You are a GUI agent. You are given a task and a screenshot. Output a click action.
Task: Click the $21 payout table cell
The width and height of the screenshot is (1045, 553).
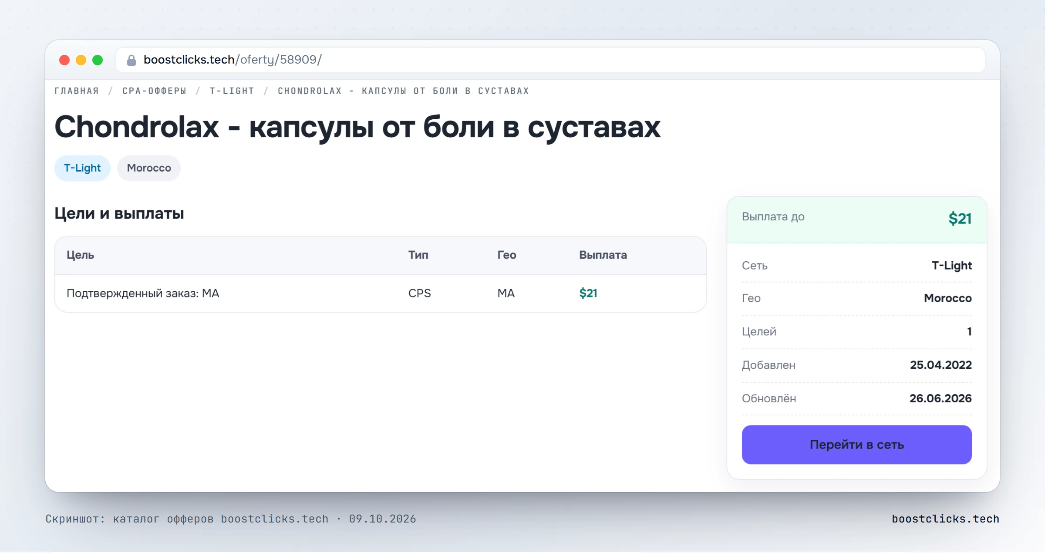588,293
